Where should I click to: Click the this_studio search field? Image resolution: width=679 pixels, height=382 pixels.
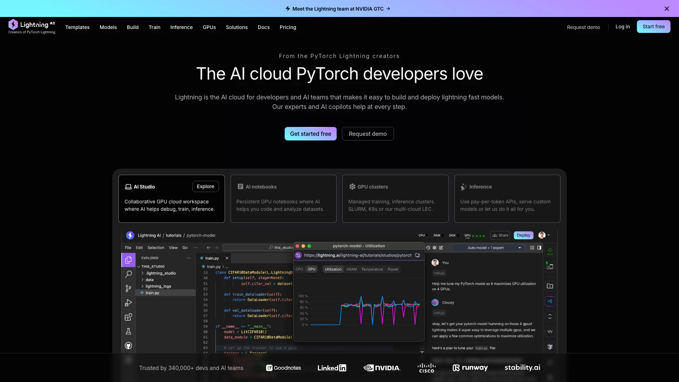(x=258, y=248)
